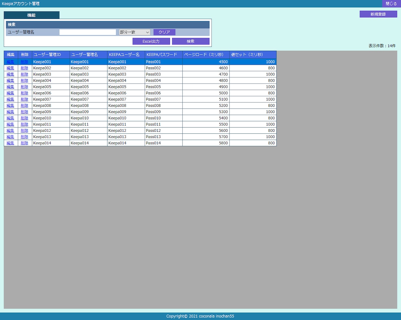Edit the Keepa003 row via 編集
This screenshot has height=320, width=401.
click(x=11, y=74)
